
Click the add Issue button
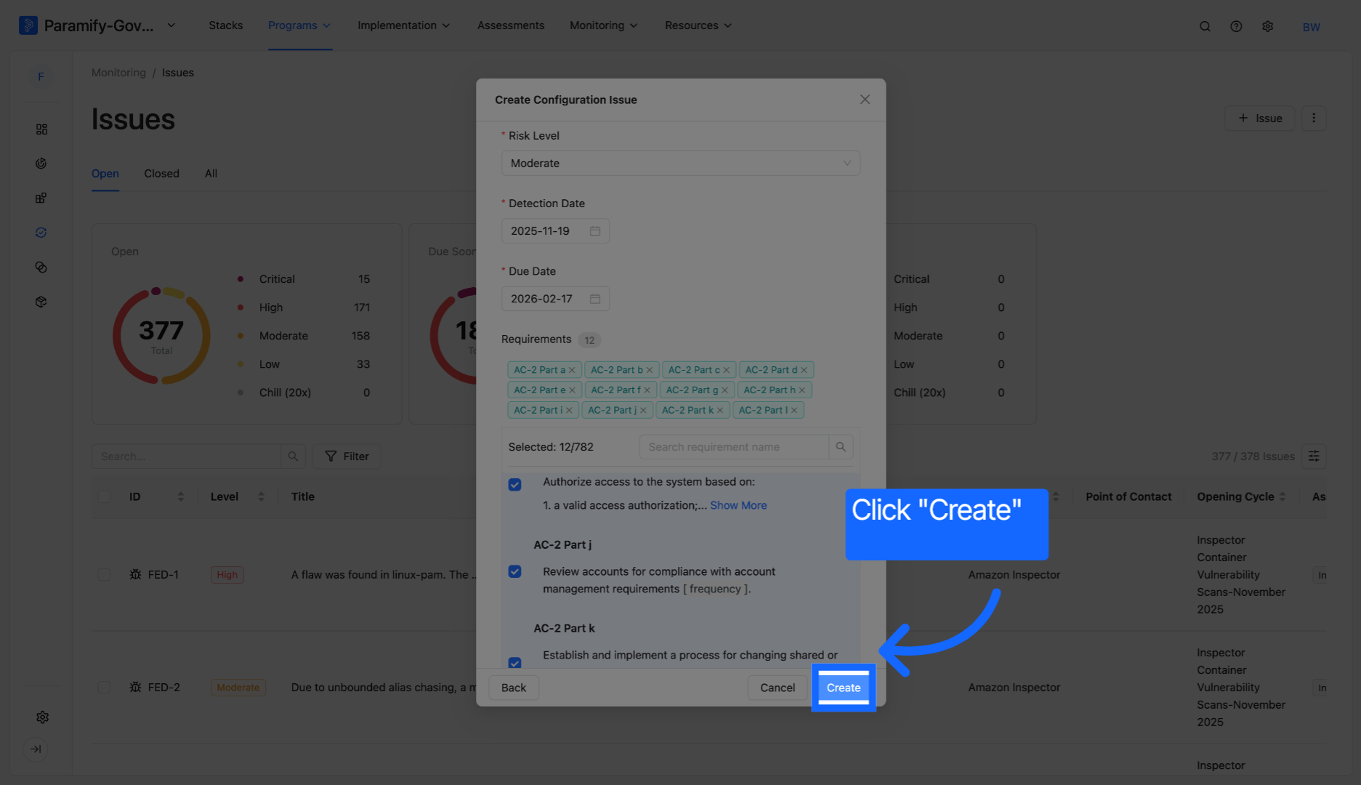coord(1259,118)
